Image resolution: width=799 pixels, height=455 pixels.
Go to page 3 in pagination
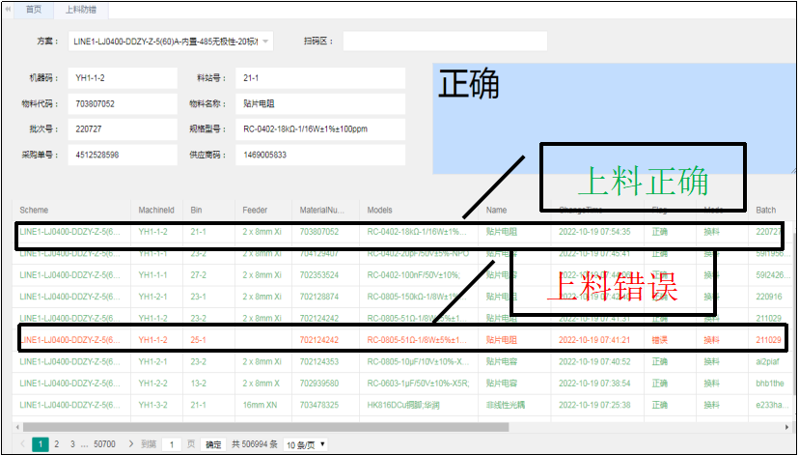70,444
